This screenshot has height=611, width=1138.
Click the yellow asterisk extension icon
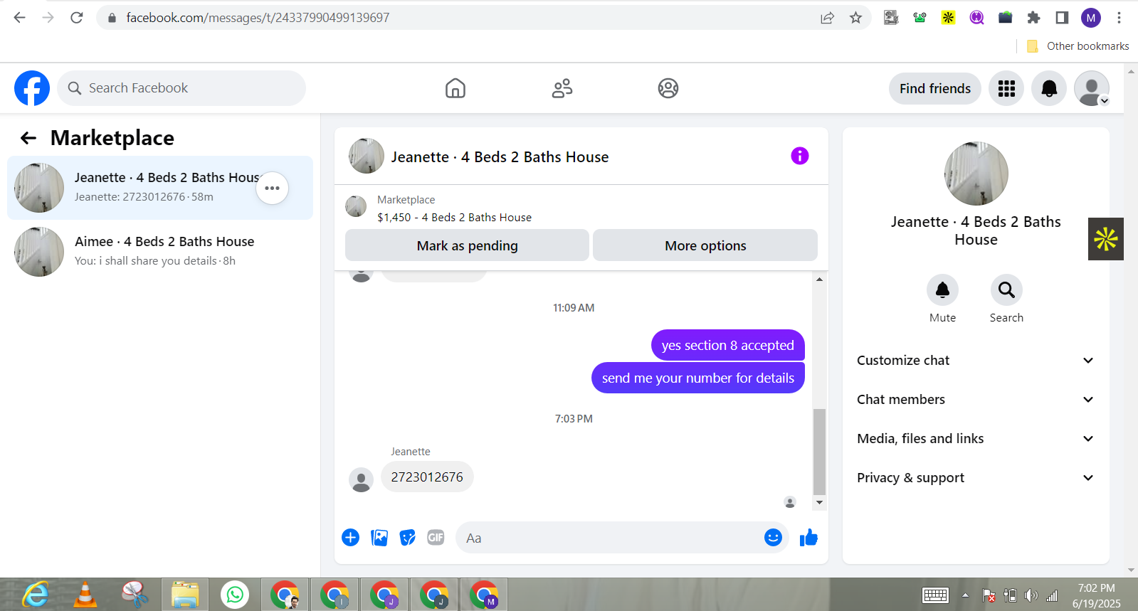pyautogui.click(x=948, y=18)
